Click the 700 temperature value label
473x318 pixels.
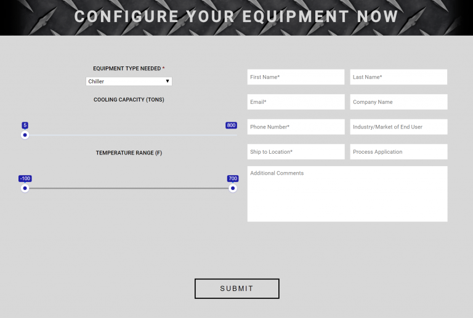(x=232, y=178)
